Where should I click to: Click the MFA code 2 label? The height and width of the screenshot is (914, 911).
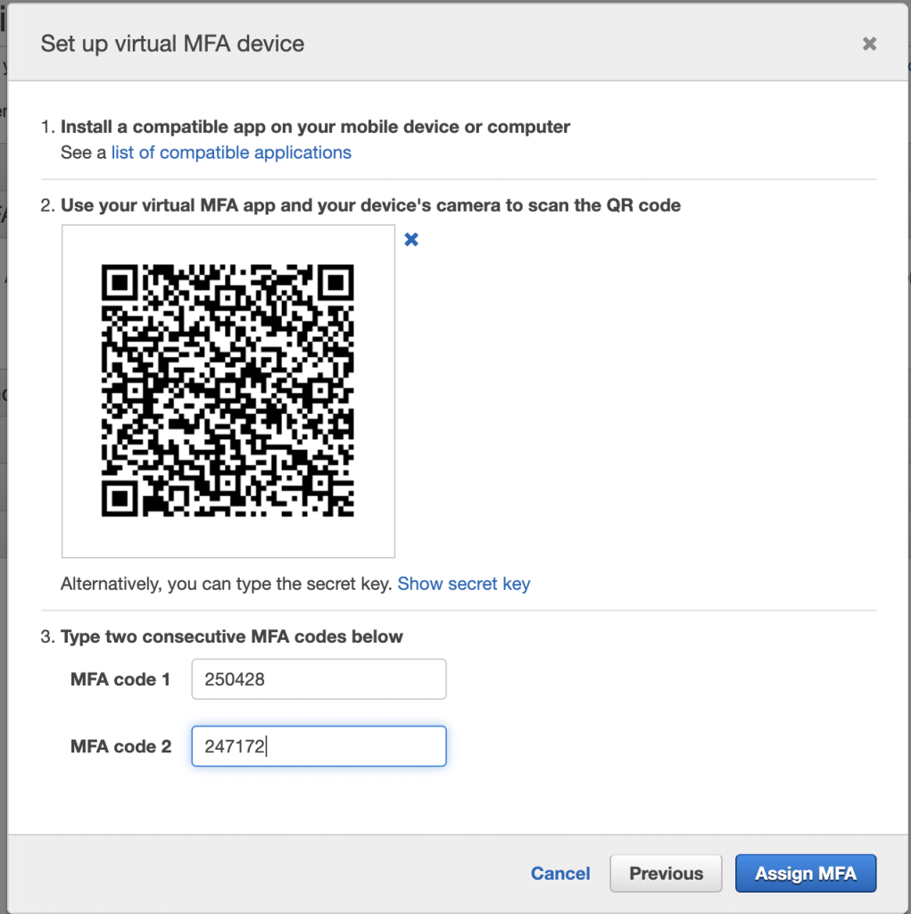[120, 746]
